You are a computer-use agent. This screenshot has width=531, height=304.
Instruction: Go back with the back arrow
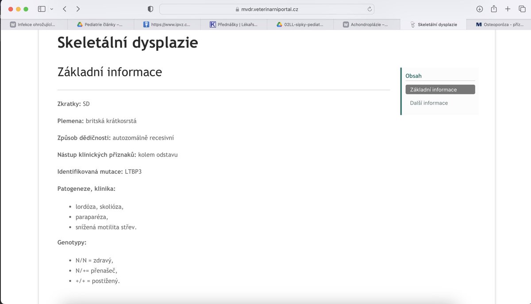point(65,9)
